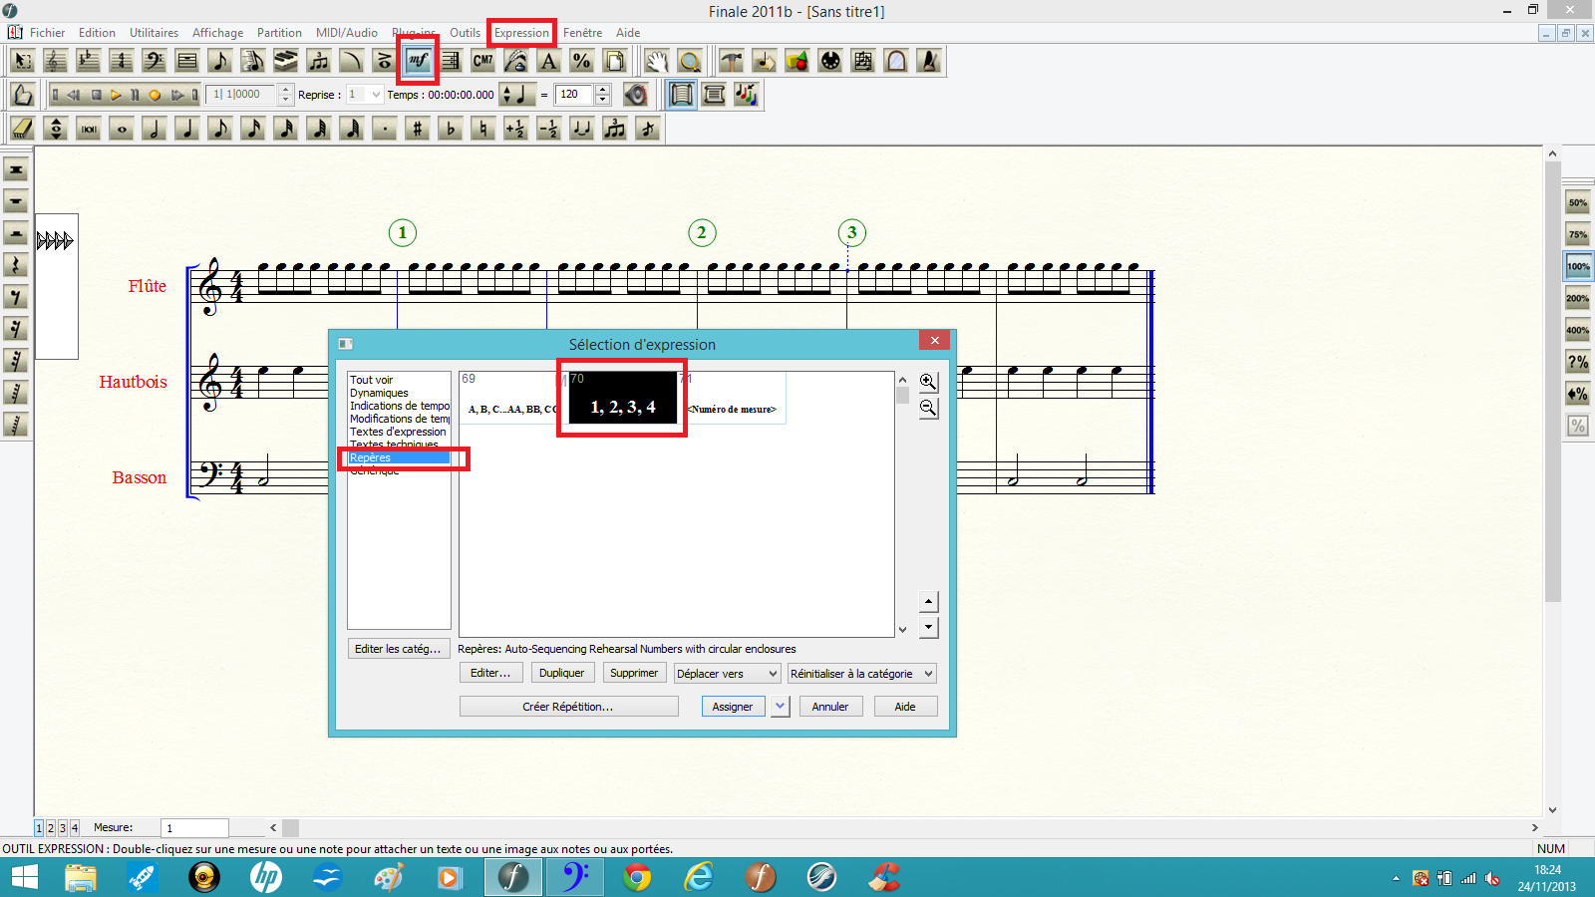This screenshot has width=1595, height=897.
Task: Open the 'Déplacer vers' dropdown
Action: click(x=727, y=673)
